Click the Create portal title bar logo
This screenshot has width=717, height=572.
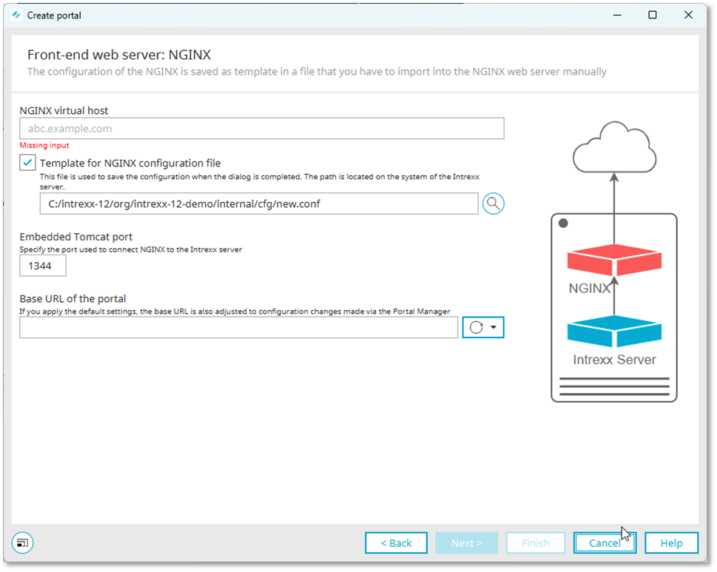tap(16, 15)
